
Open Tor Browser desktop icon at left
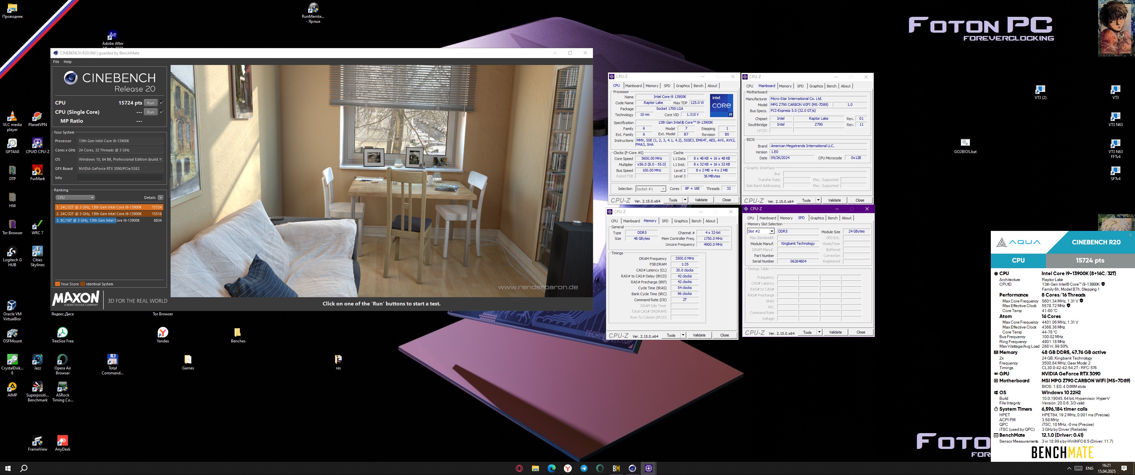pyautogui.click(x=12, y=227)
